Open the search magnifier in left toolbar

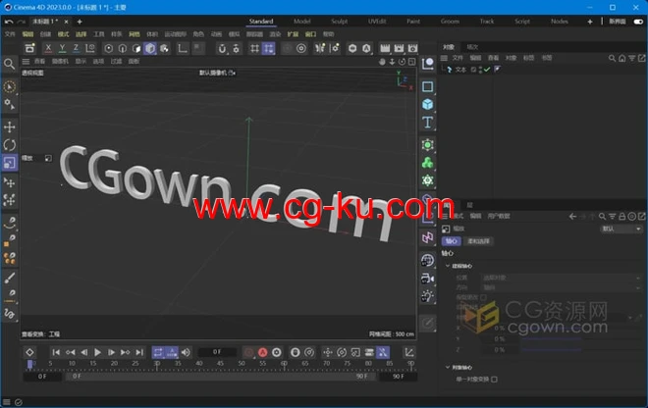[9, 64]
